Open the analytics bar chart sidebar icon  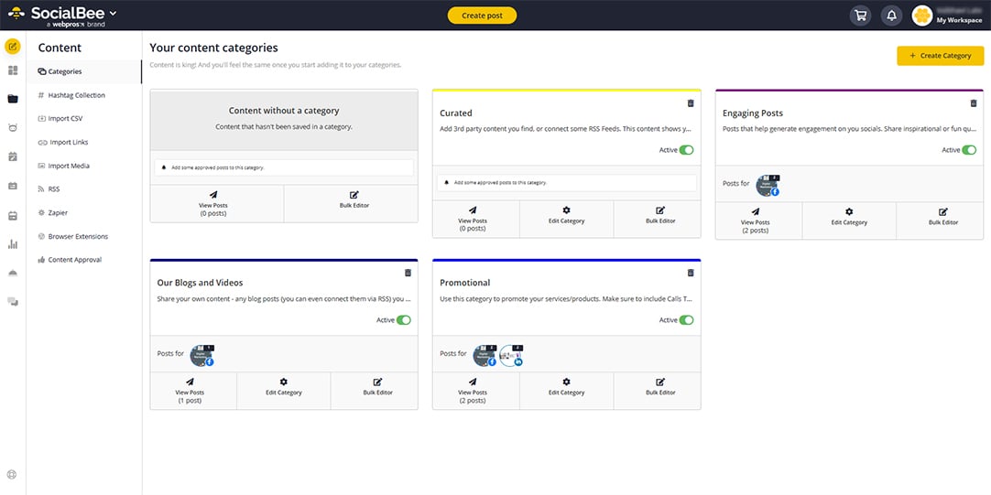(13, 244)
